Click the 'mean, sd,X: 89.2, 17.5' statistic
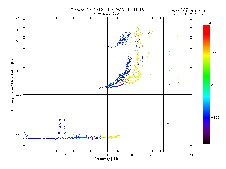The image size is (226, 169). tap(188, 14)
